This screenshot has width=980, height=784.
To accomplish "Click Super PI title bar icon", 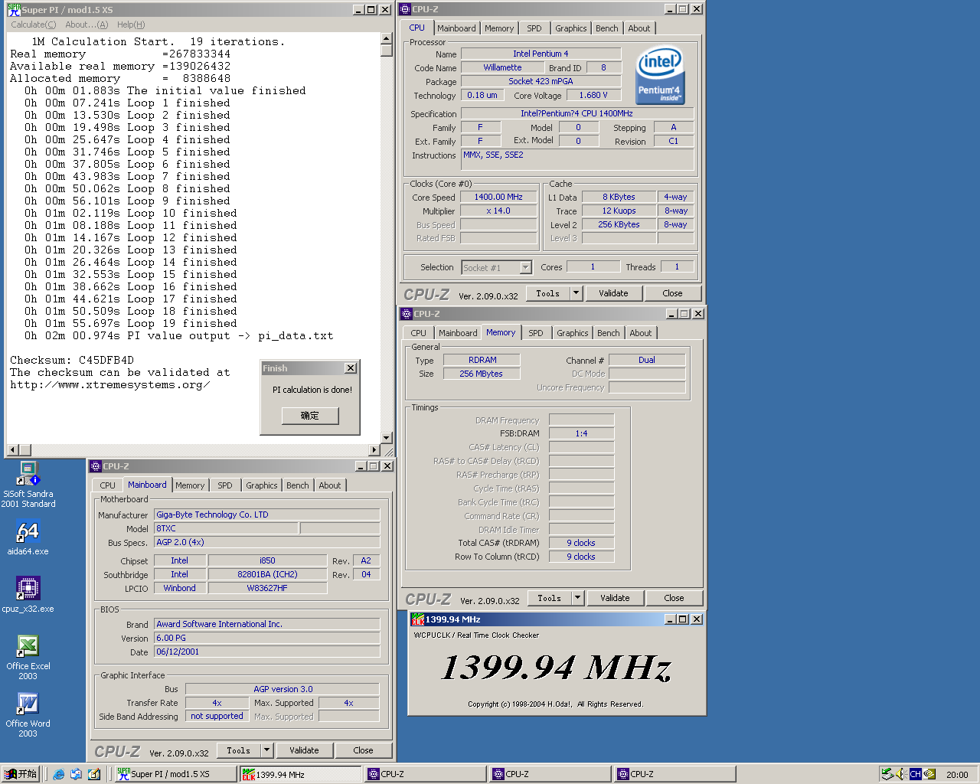I will (x=14, y=10).
